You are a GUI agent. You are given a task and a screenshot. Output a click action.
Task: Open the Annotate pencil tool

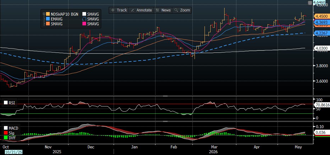141,10
